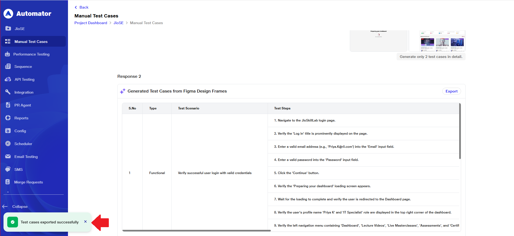This screenshot has height=236, width=514.
Task: Dismiss the export success notification
Action: tap(85, 222)
